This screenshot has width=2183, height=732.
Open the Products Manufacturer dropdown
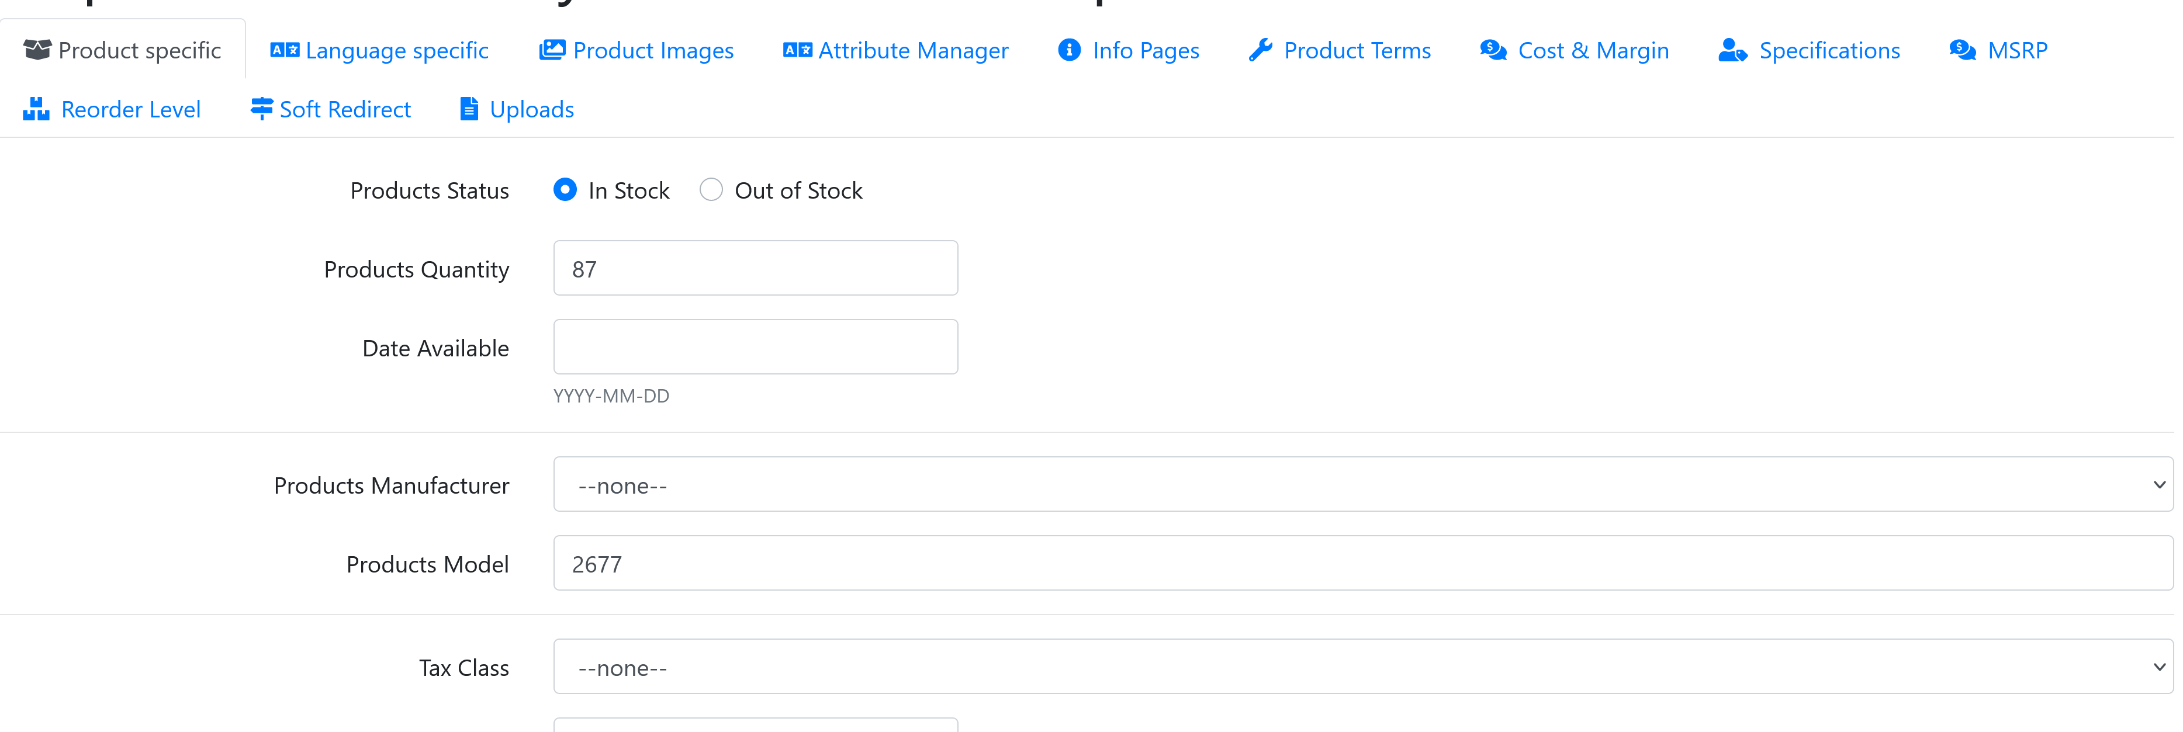click(x=1362, y=485)
